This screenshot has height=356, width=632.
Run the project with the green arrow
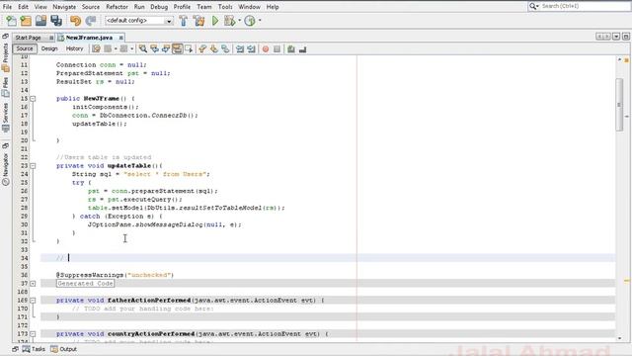coord(215,21)
